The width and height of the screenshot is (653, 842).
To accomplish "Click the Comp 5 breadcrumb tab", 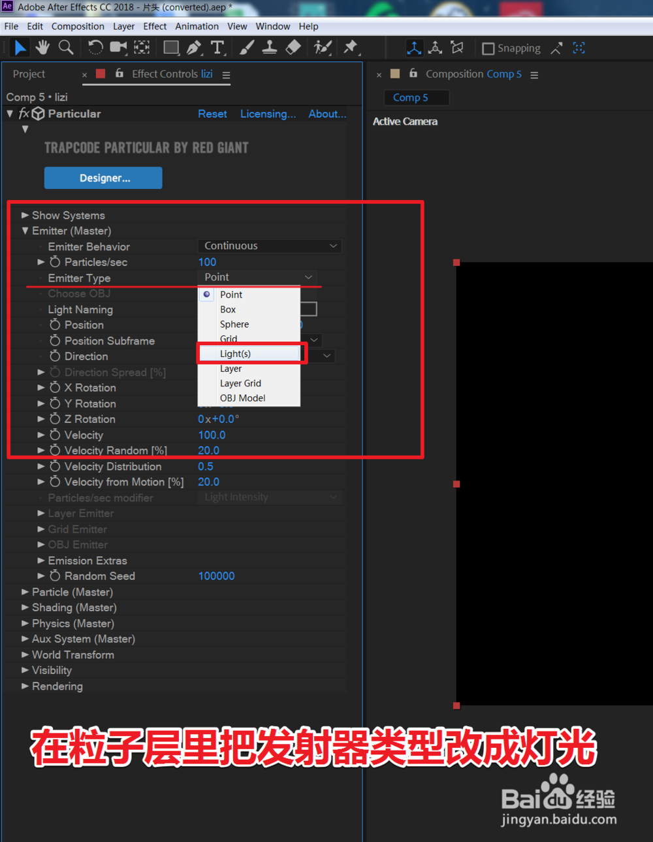I will 416,97.
